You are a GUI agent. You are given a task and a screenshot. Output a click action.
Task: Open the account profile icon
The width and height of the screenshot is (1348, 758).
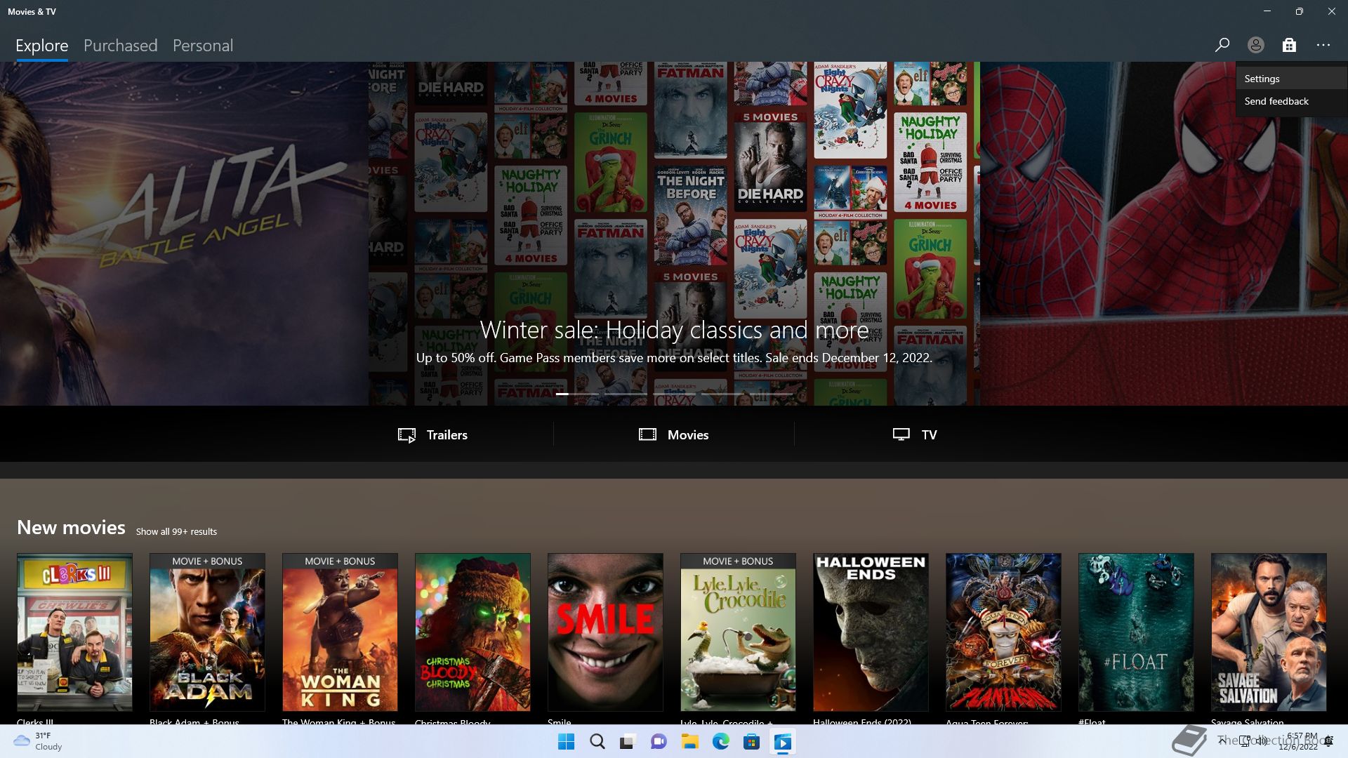point(1255,45)
